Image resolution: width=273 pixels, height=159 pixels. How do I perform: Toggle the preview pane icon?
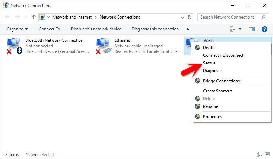pyautogui.click(x=252, y=29)
